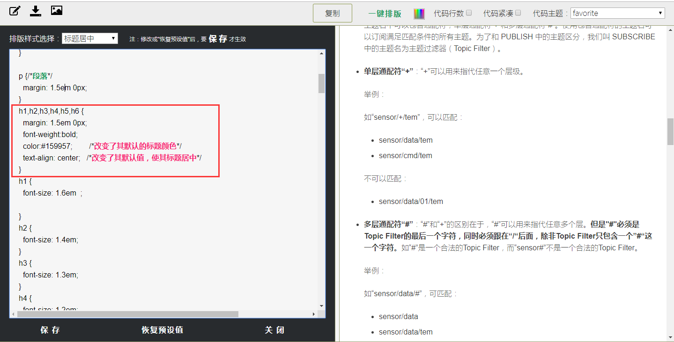Click the 保存 button at bottom
674x342 pixels.
(x=50, y=330)
